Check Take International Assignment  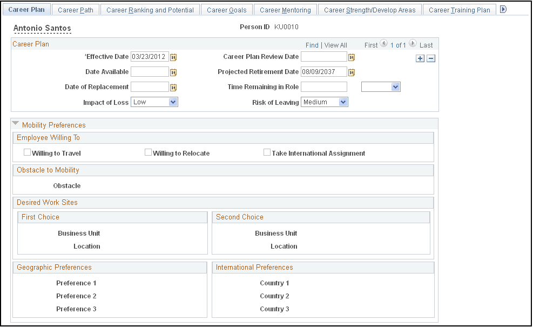267,152
